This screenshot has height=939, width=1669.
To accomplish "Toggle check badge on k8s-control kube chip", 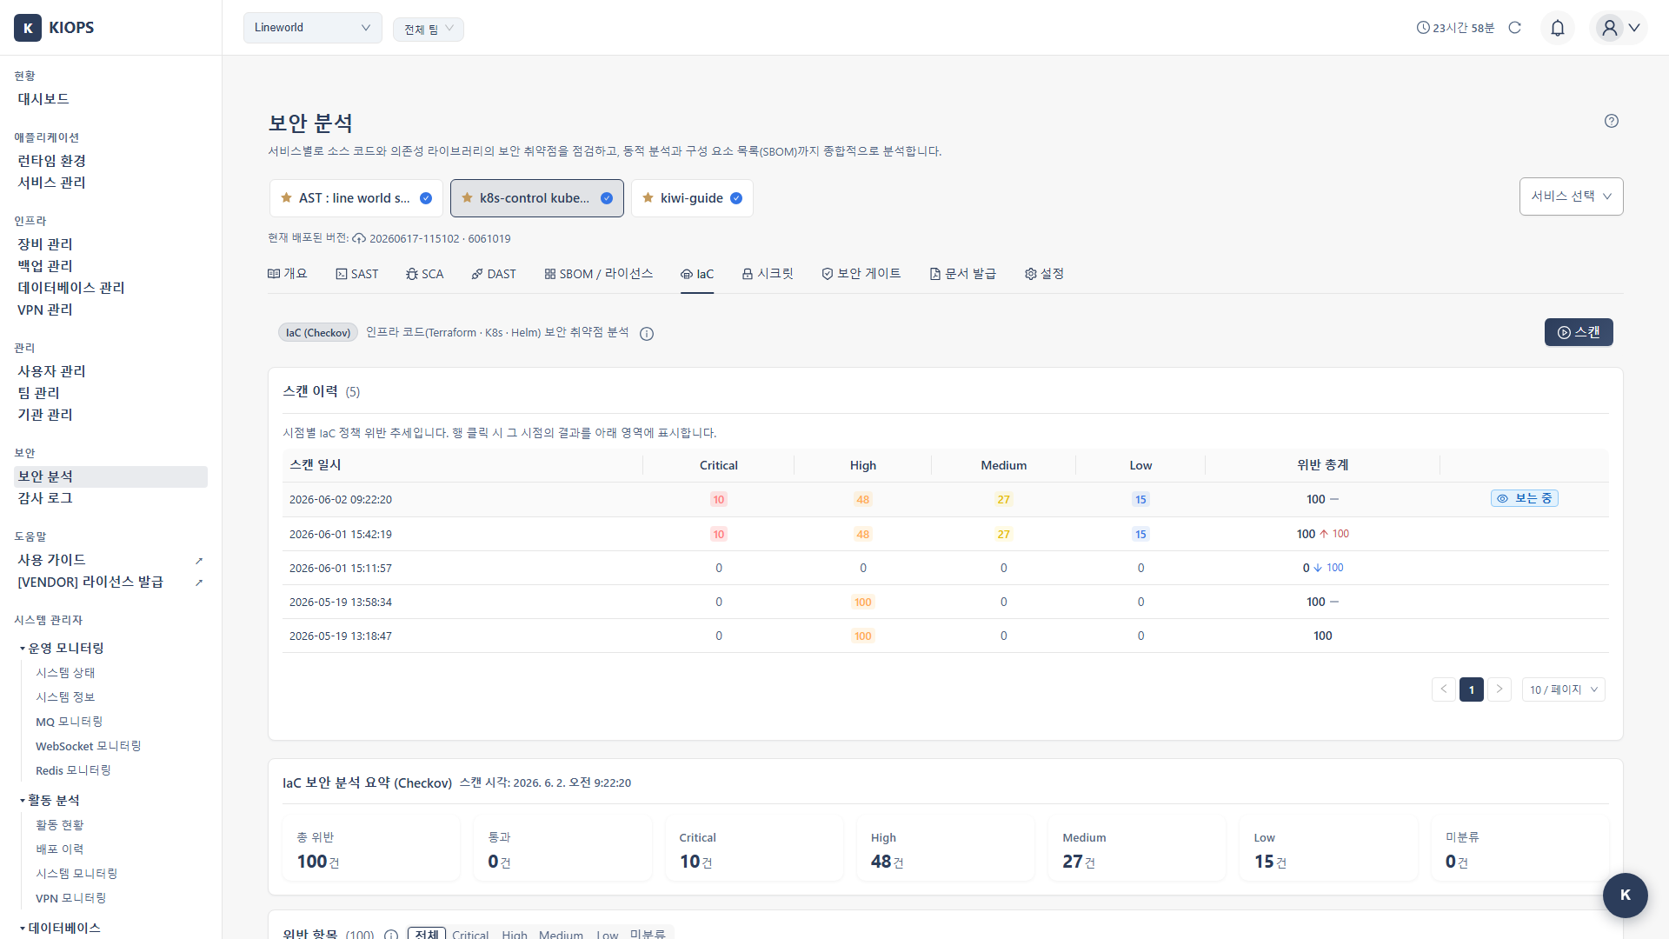I will [x=607, y=198].
